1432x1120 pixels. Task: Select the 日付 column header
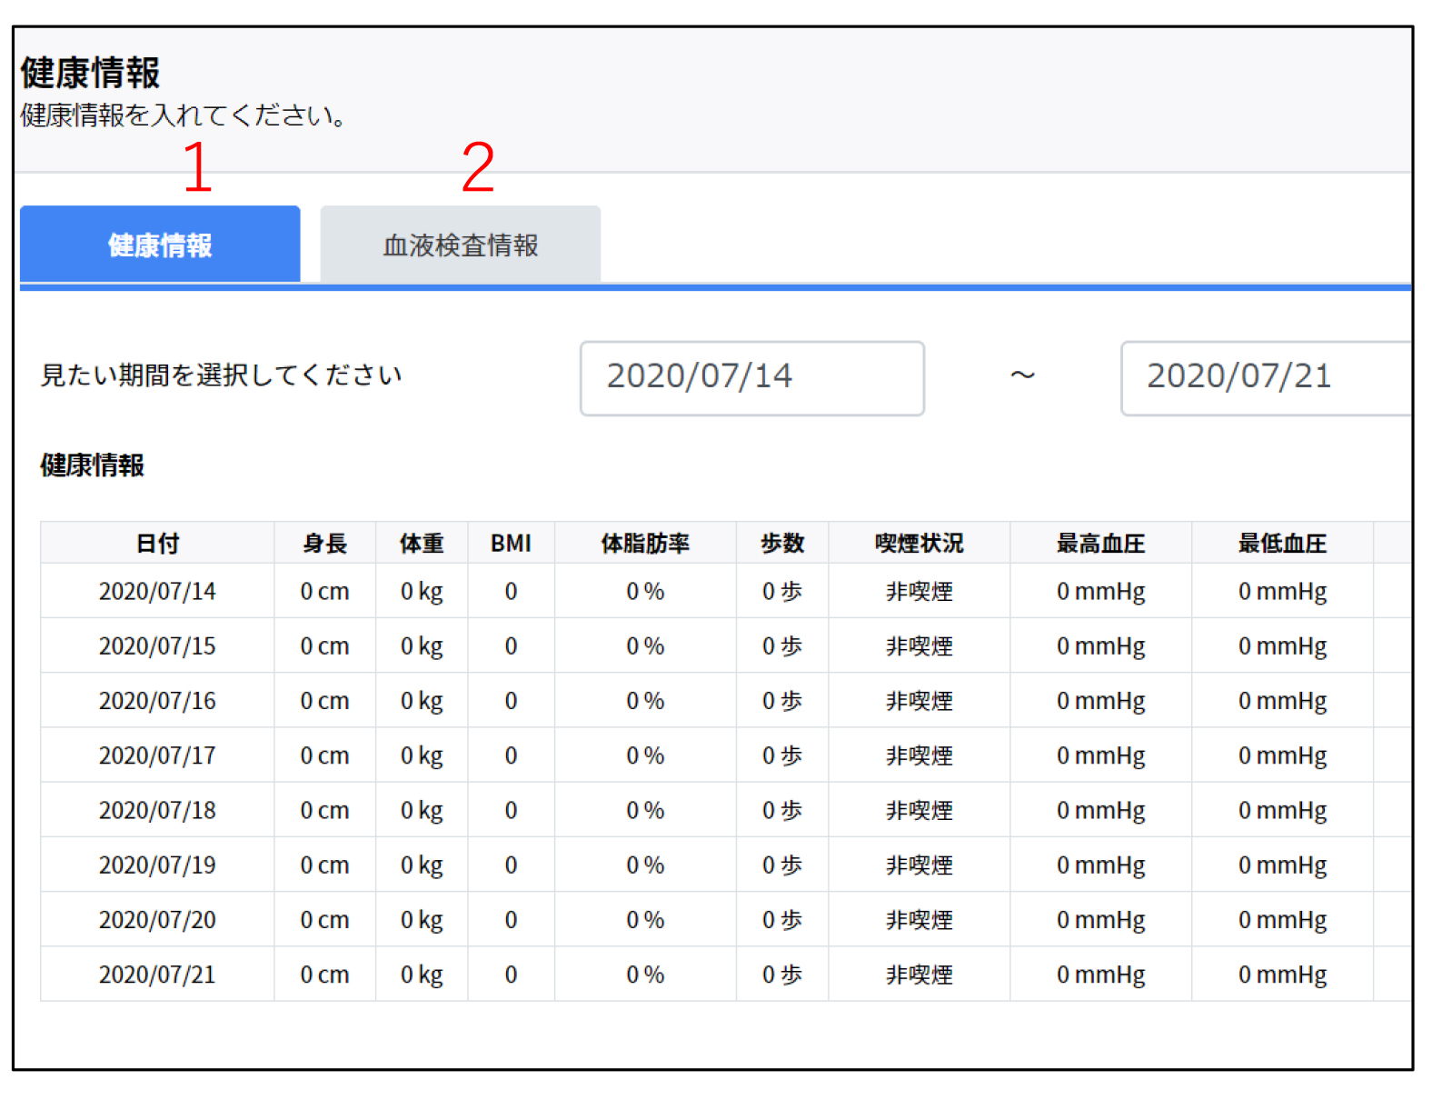[157, 544]
